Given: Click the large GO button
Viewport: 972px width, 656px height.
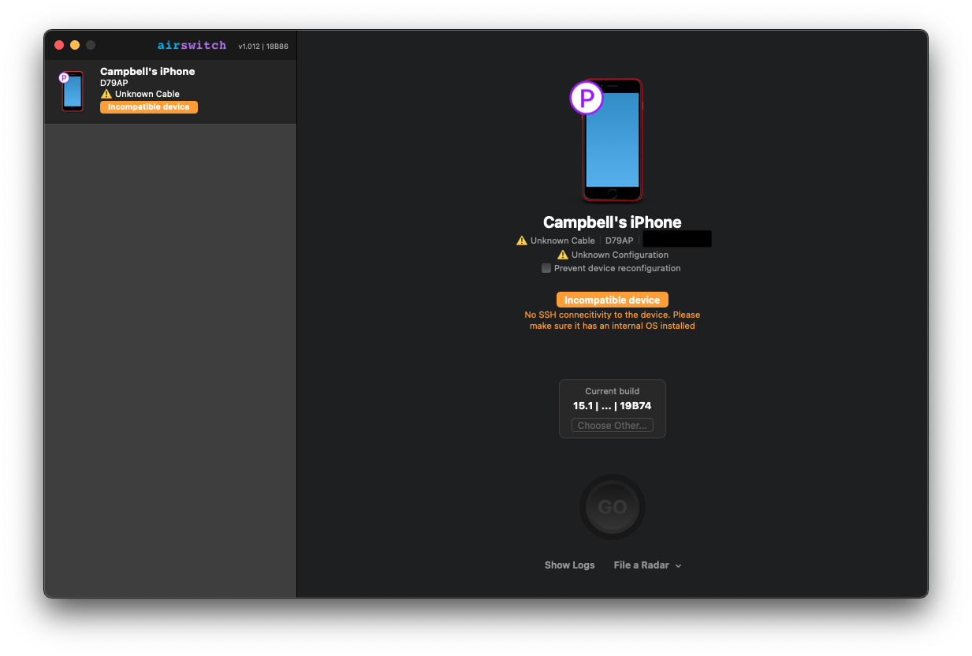Looking at the screenshot, I should [613, 507].
